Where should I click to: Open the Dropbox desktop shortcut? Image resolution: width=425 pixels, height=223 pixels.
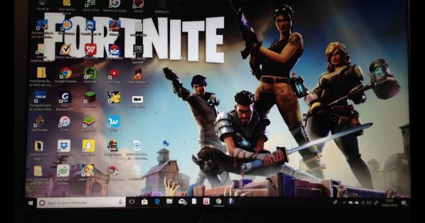[64, 148]
